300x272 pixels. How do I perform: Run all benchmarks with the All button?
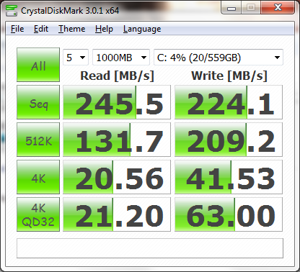tap(38, 65)
